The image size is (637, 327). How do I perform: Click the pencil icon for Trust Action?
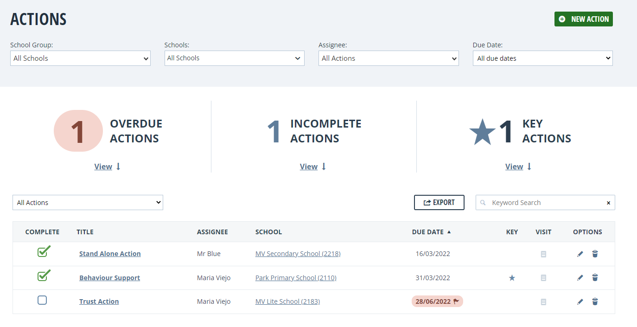click(580, 301)
